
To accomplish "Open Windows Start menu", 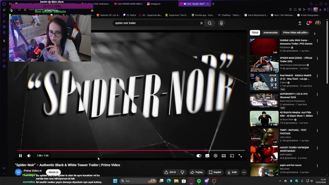I will point(115,181).
